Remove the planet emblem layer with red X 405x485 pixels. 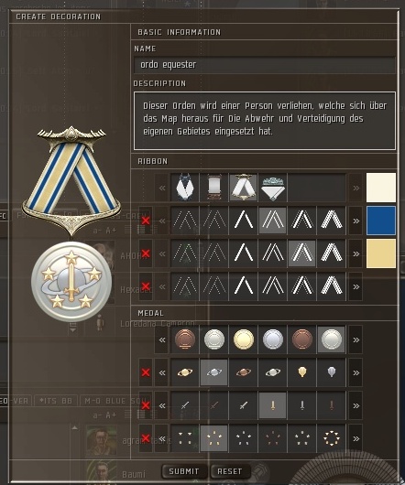click(146, 372)
